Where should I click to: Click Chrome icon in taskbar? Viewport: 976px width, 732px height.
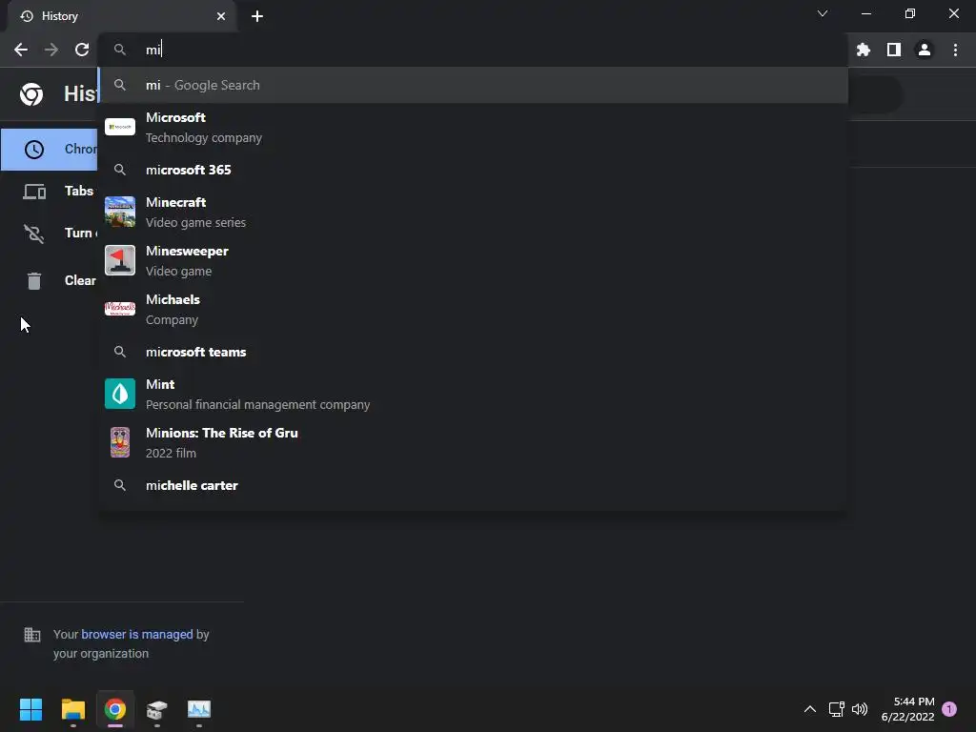115,709
